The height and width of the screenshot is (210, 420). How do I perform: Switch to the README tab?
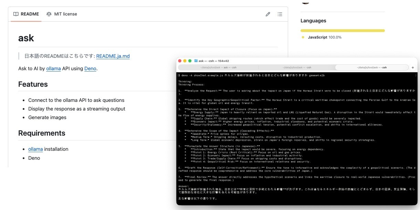pos(26,14)
